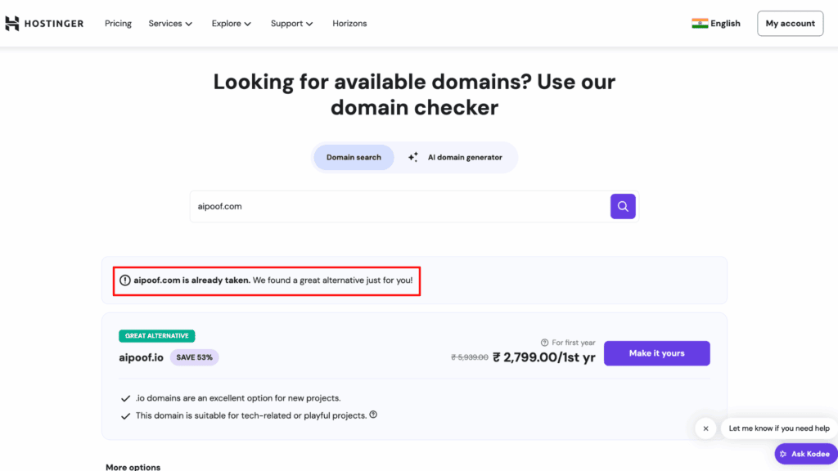This screenshot has width=838, height=471.
Task: Dismiss the Kodee help message
Action: [705, 428]
